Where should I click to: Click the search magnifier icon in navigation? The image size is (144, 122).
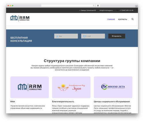[132, 19]
